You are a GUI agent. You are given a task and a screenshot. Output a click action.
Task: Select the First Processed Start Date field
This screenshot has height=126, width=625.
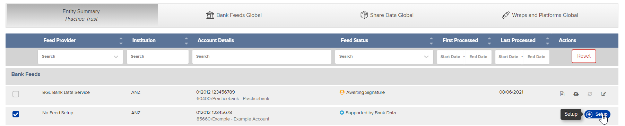point(450,57)
